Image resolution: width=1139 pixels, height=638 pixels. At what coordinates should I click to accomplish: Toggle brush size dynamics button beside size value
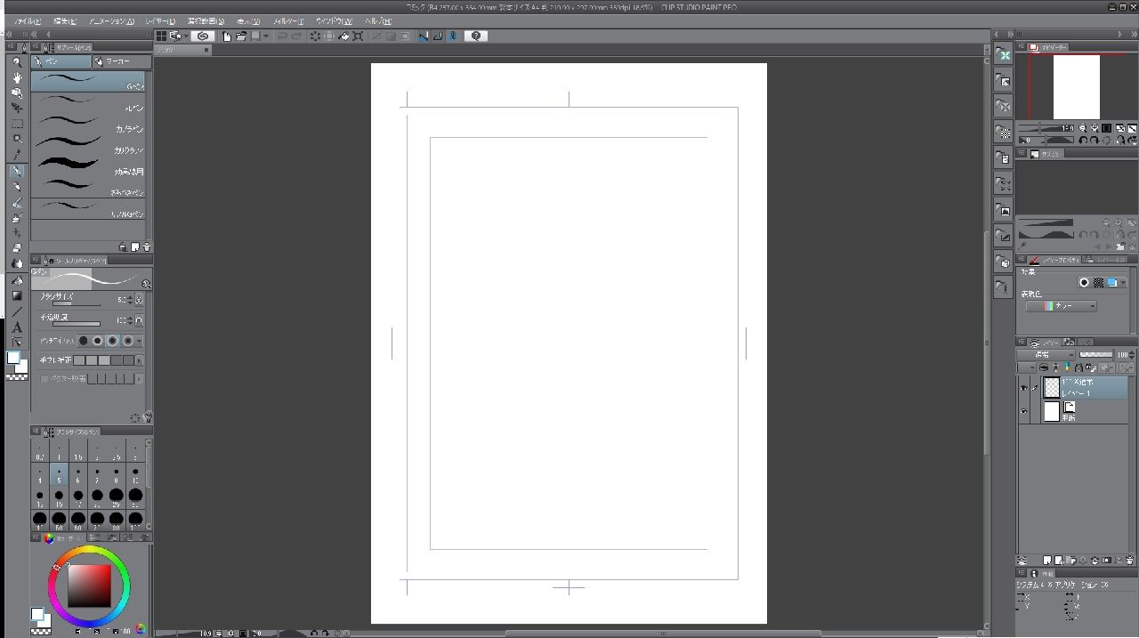pyautogui.click(x=139, y=300)
